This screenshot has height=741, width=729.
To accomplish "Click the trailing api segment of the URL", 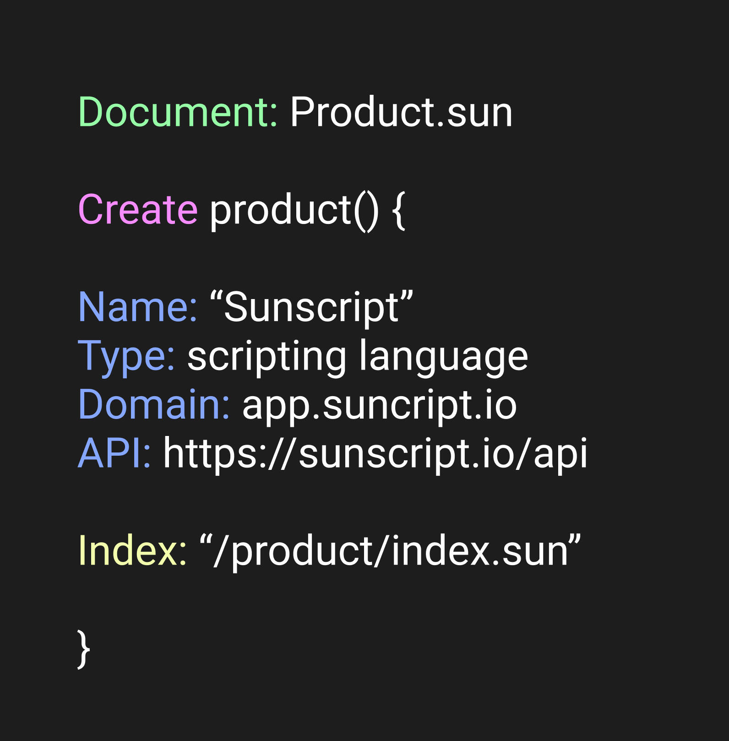I will (x=560, y=454).
